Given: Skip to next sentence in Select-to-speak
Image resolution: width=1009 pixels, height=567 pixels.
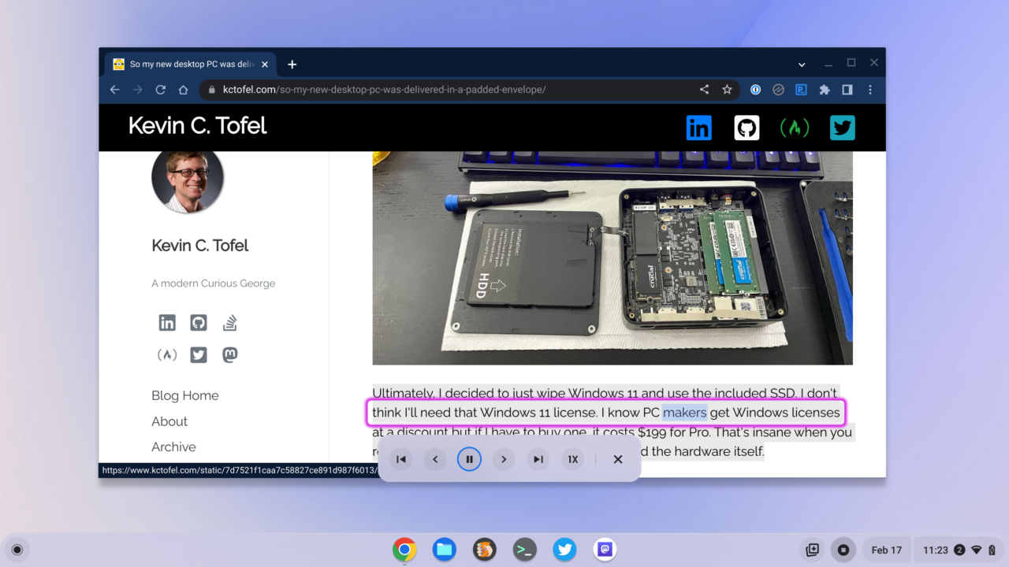Looking at the screenshot, I should click(504, 459).
